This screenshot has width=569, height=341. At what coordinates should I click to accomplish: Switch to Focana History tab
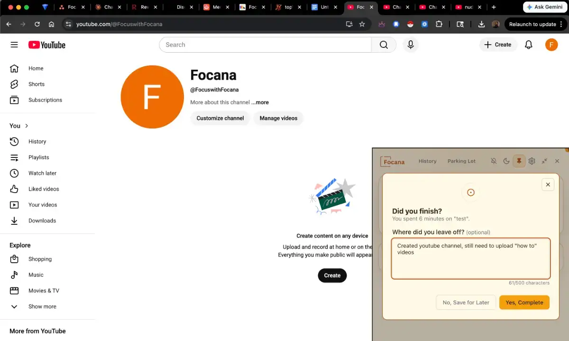pyautogui.click(x=427, y=161)
